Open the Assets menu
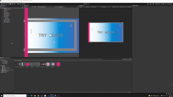 5,2
